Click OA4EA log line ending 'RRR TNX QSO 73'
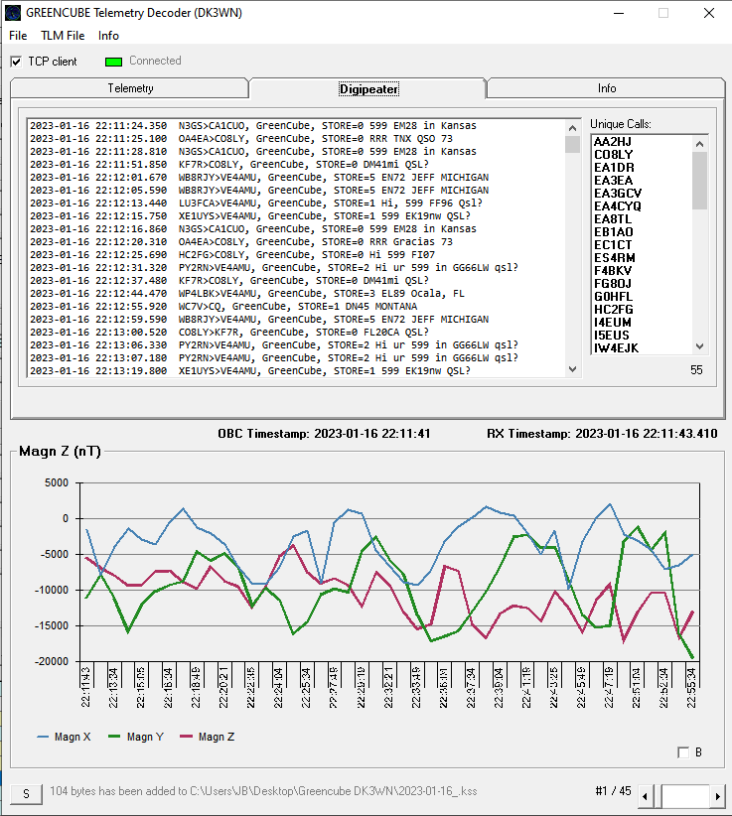Image resolution: width=732 pixels, height=816 pixels. click(241, 139)
